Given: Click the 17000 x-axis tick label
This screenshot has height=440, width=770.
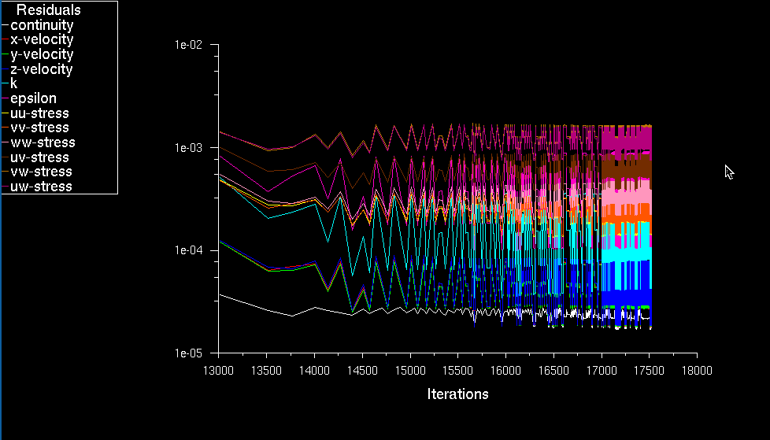Looking at the screenshot, I should click(602, 371).
